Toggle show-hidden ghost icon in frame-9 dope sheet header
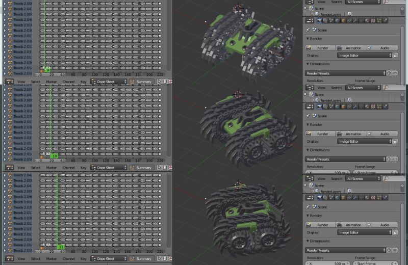The width and height of the screenshot is (408, 265). [165, 82]
